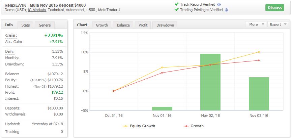This screenshot has height=138, width=292.
Task: Click the Equity Growth legend marker
Action: (125, 126)
